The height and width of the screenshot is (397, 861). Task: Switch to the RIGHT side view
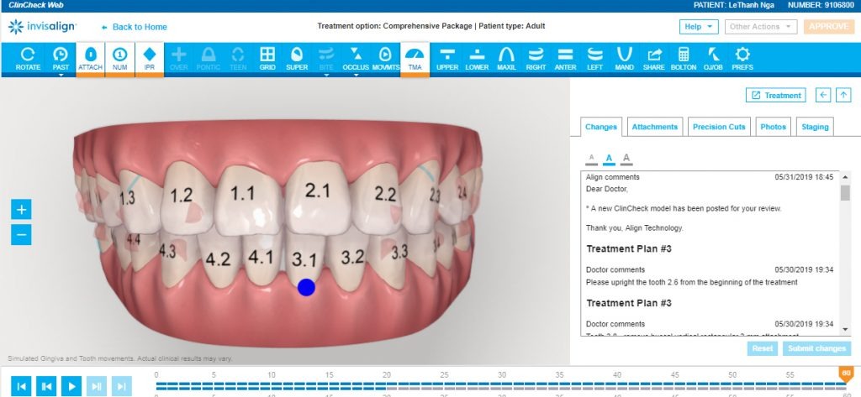[x=536, y=59]
